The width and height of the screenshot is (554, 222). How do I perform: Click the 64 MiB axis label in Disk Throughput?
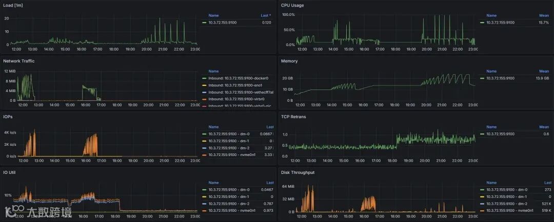coord(289,186)
